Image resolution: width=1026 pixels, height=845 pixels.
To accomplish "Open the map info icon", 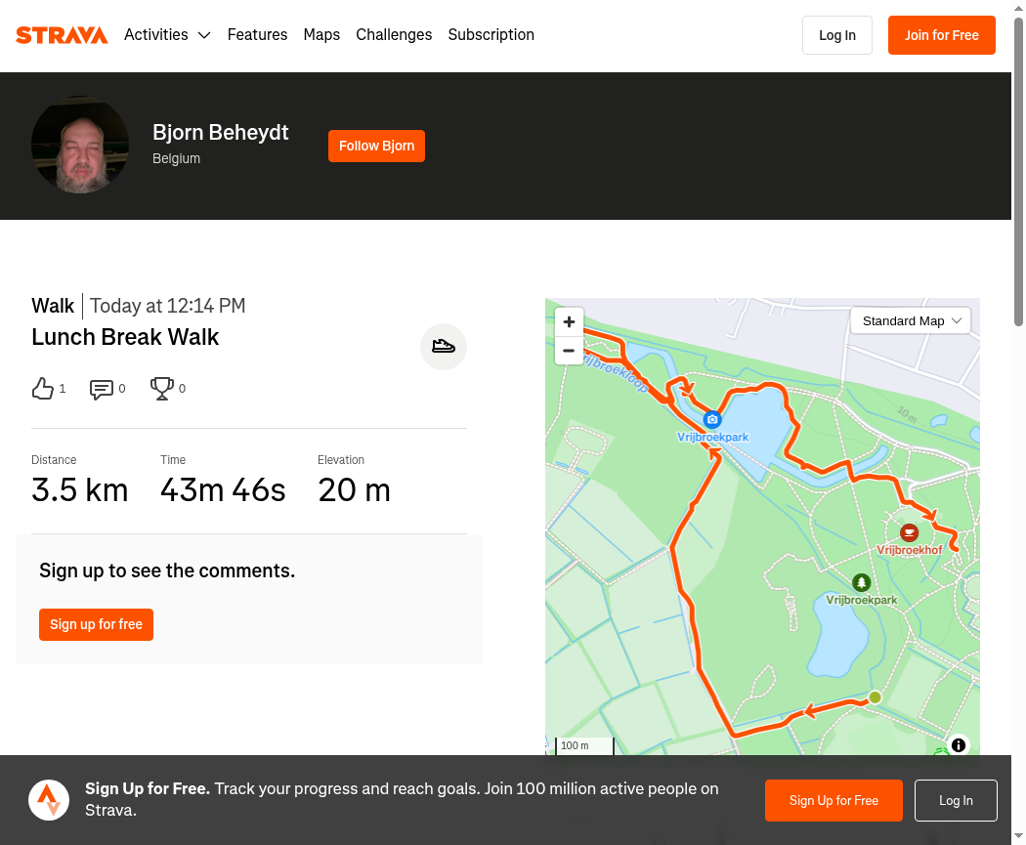I will tap(958, 744).
